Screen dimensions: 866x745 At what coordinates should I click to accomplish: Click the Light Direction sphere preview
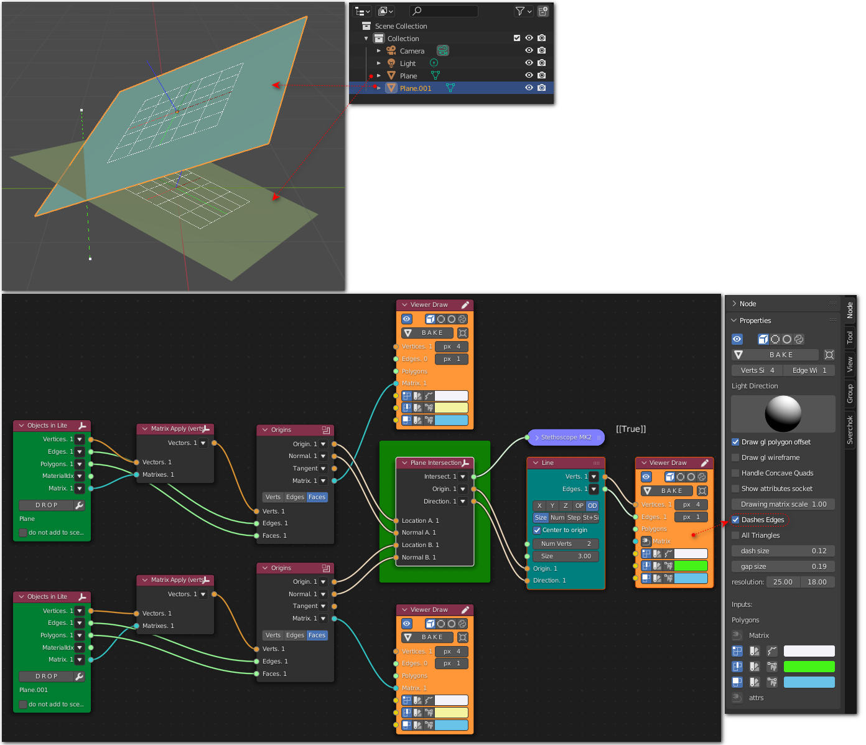click(783, 414)
